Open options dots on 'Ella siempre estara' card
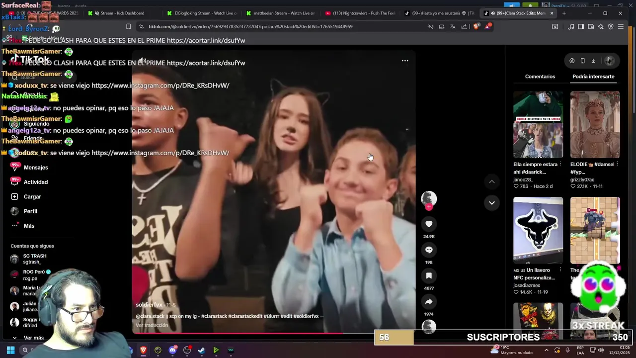The width and height of the screenshot is (636, 358). 560,164
